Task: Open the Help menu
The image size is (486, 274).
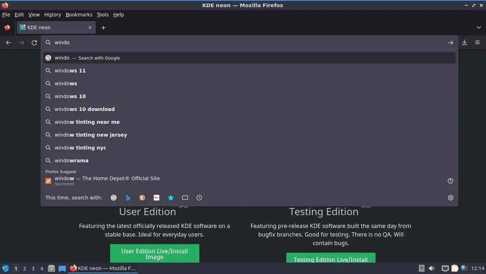Action: pos(119,15)
